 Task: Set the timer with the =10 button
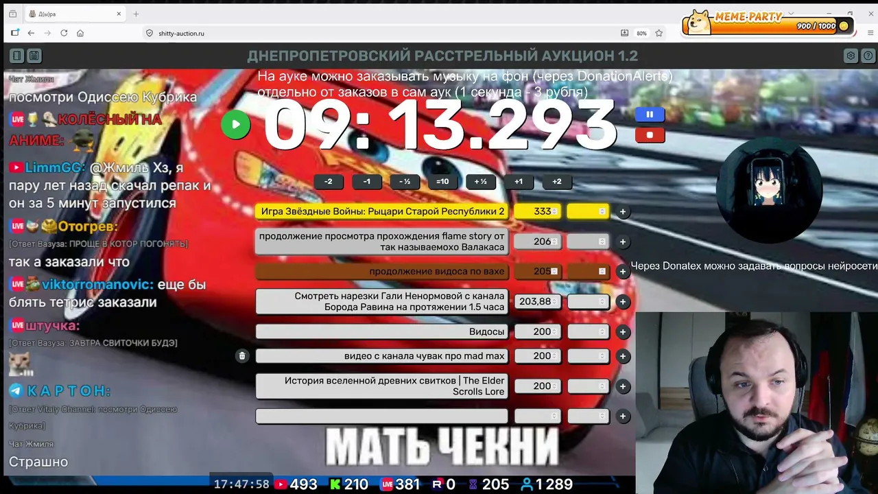coord(442,182)
